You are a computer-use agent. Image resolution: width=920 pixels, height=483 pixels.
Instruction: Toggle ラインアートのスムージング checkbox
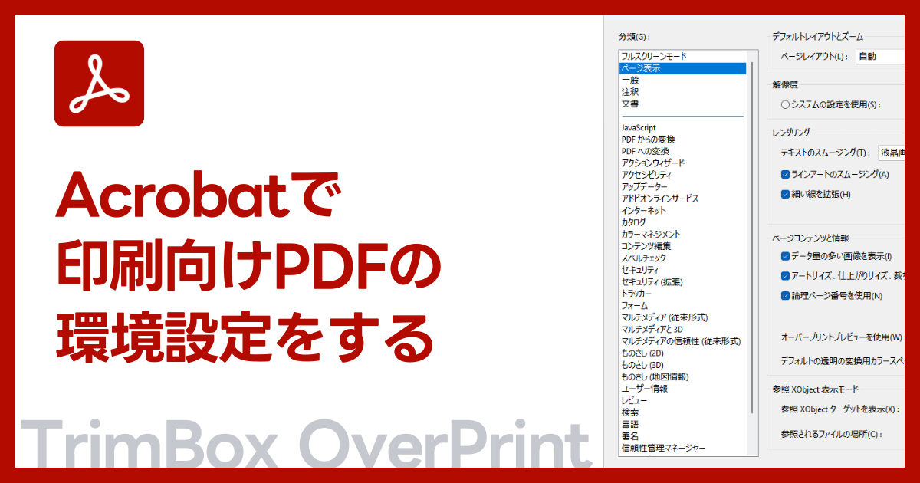[x=785, y=175]
